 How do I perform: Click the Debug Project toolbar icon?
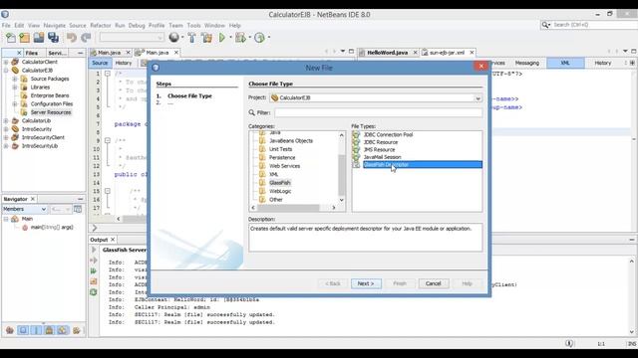click(240, 38)
